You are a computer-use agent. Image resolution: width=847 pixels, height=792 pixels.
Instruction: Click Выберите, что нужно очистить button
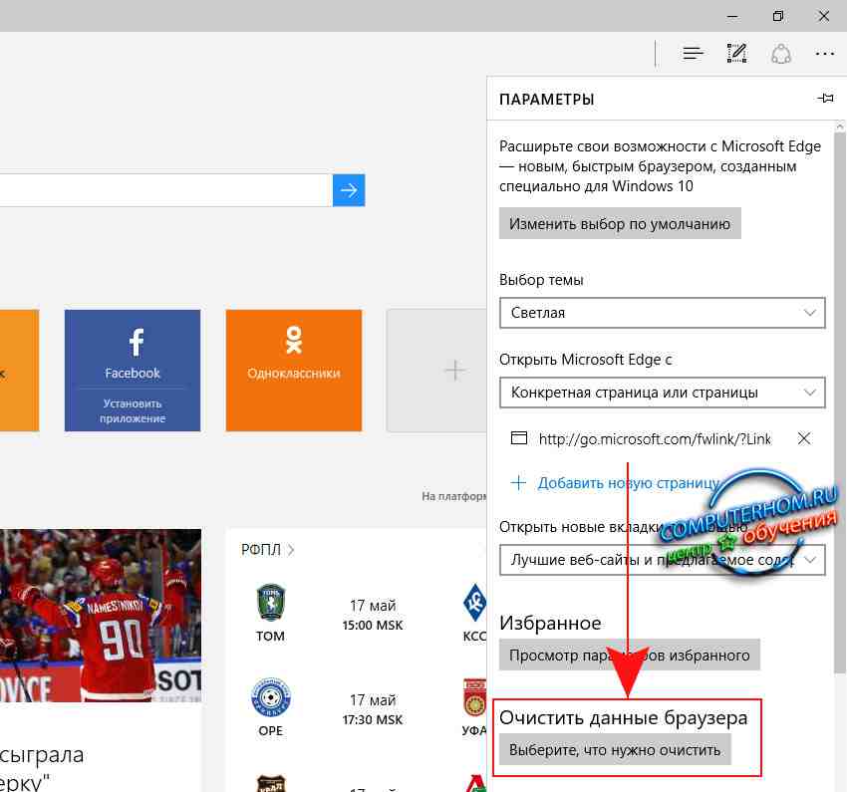pyautogui.click(x=615, y=750)
